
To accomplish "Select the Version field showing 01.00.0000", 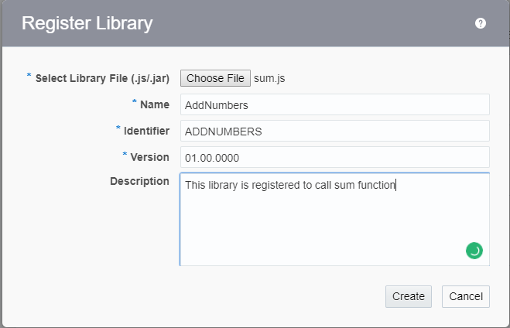I will click(x=334, y=157).
